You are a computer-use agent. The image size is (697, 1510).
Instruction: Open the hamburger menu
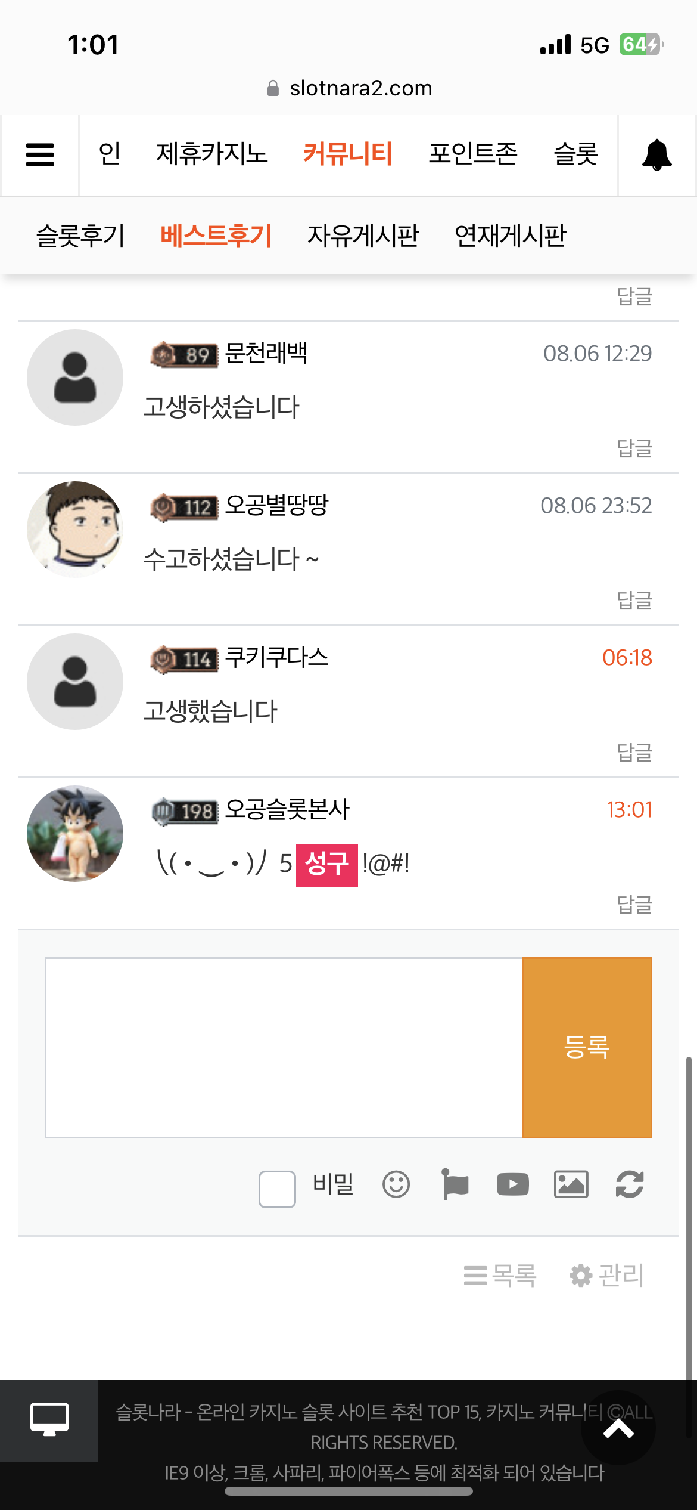click(x=40, y=155)
